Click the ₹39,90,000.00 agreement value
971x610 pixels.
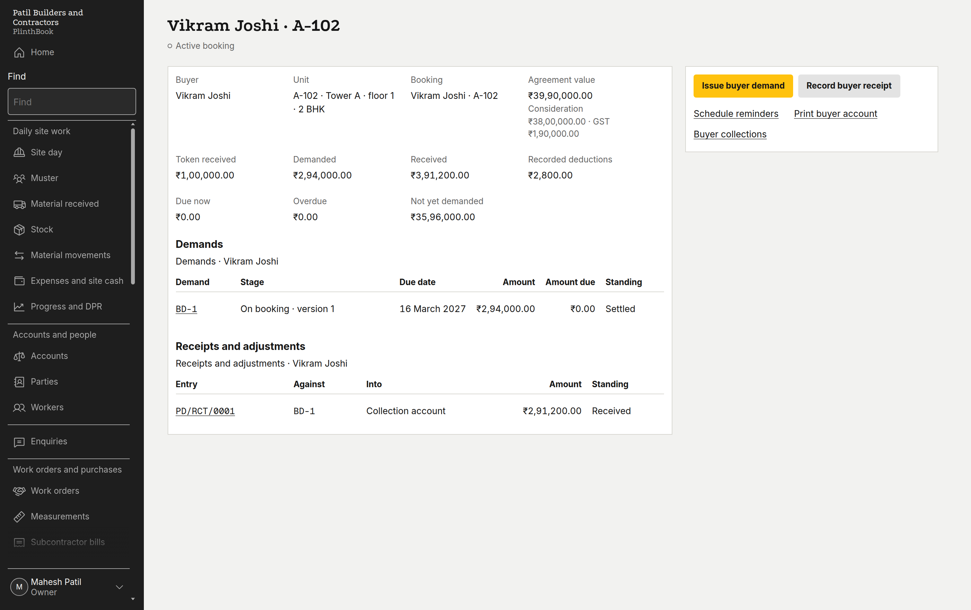pos(560,96)
